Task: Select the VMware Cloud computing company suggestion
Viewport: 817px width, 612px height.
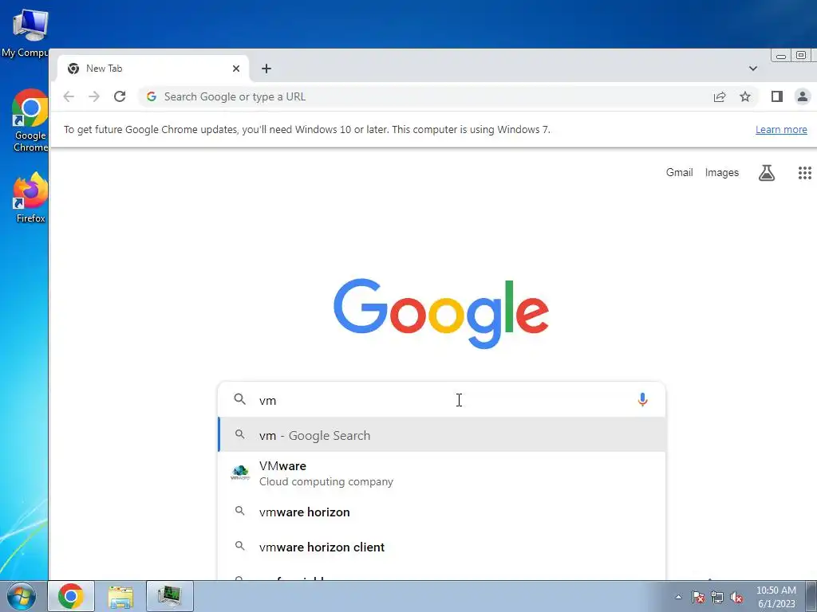Action: [442, 473]
